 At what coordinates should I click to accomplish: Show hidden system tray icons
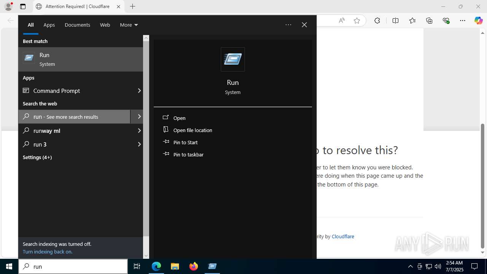(410, 266)
